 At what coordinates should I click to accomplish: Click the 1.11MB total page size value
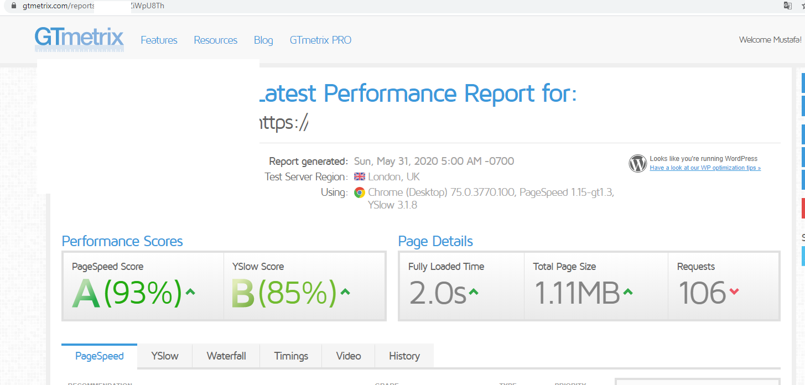point(577,293)
